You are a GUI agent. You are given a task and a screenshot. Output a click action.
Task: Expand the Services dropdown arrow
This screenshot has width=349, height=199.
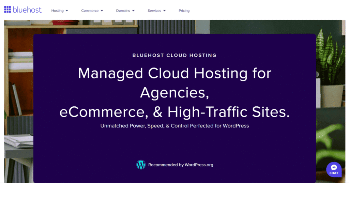(165, 11)
